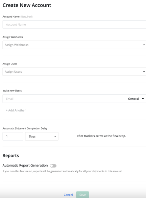Add another invite with + Add Another
This screenshot has height=198, width=146.
[x=16, y=110]
